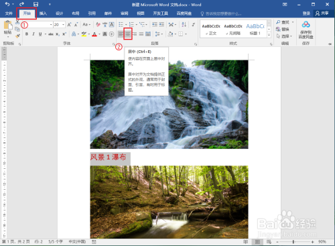Click the paragraph shading bucket icon
This screenshot has height=246, width=335.
(x=170, y=34)
